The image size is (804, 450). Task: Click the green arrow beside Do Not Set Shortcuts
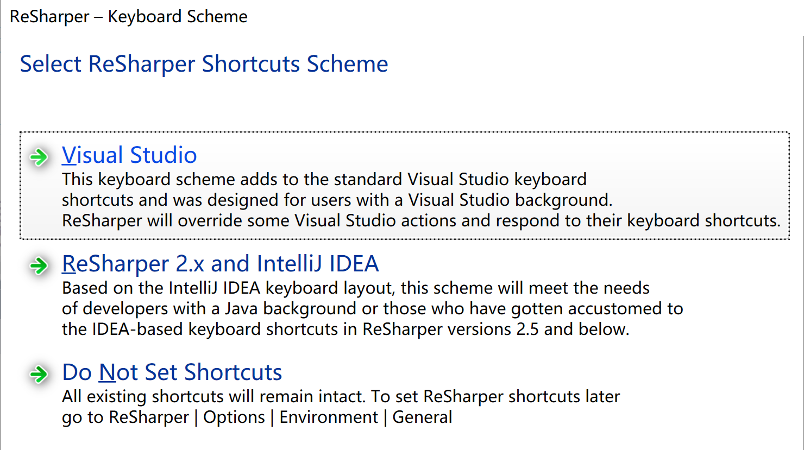(38, 374)
